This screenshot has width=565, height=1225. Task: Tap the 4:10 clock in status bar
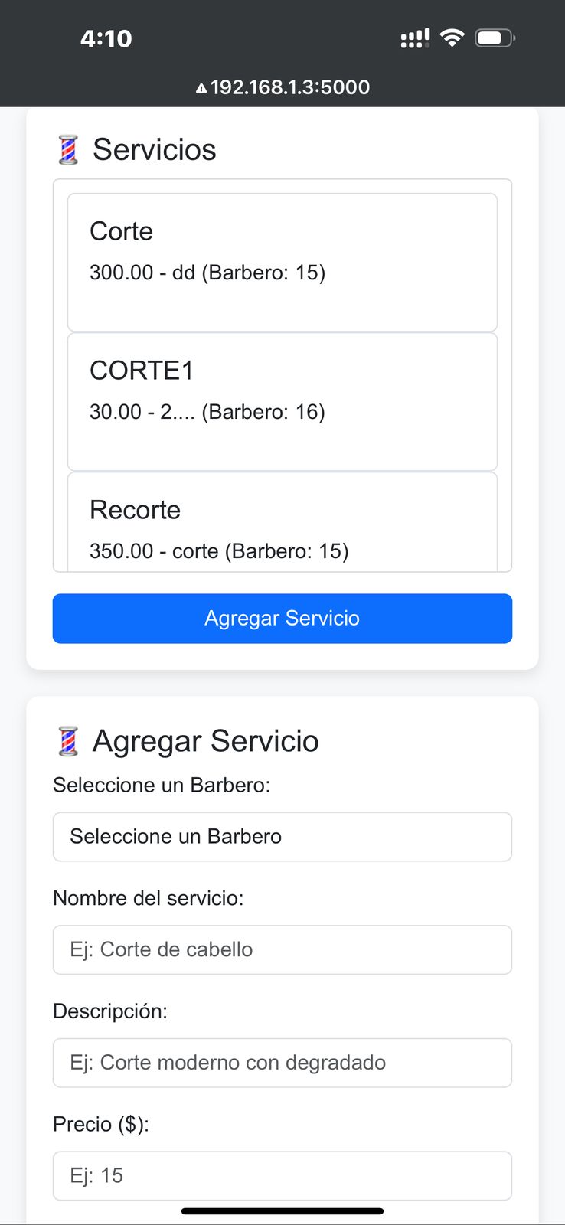pos(106,38)
